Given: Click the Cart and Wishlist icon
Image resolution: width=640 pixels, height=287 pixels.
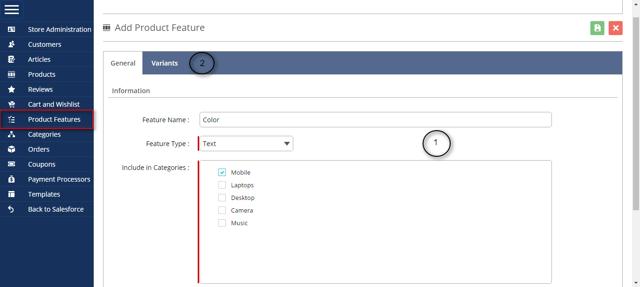Looking at the screenshot, I should coord(11,104).
